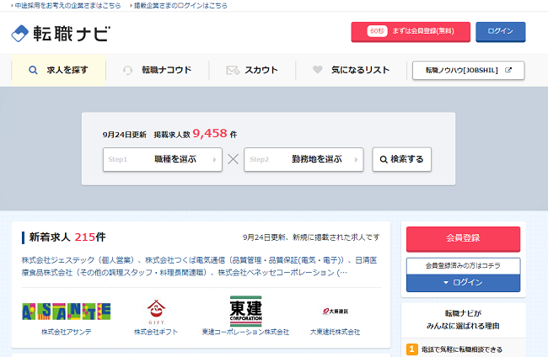Open the スカウト tab
Screen dimensions: 548x357
pos(252,70)
